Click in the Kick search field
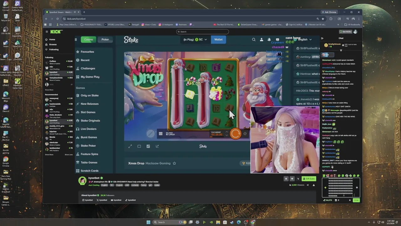The image size is (401, 226). (202, 32)
